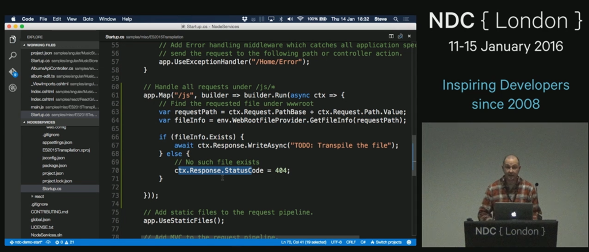
Task: Open main.js in Working Files
Action: 60,107
